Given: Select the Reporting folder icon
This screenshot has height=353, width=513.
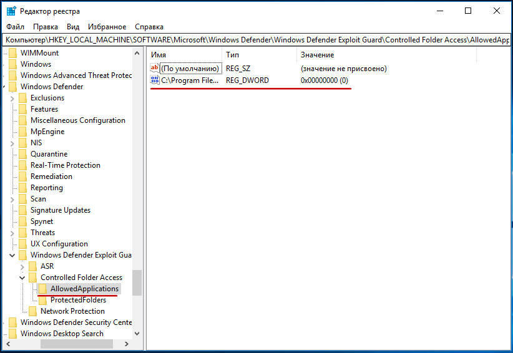Looking at the screenshot, I should pos(23,188).
